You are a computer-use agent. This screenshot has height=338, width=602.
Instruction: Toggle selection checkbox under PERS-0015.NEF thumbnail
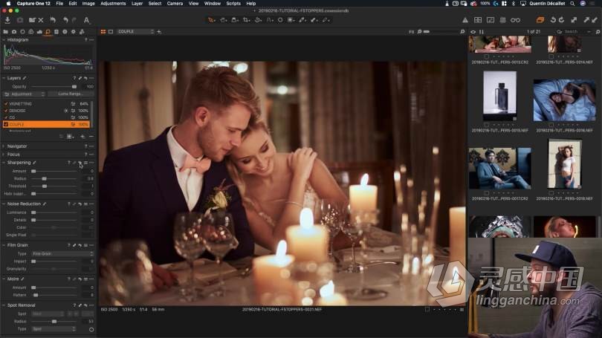click(x=487, y=125)
